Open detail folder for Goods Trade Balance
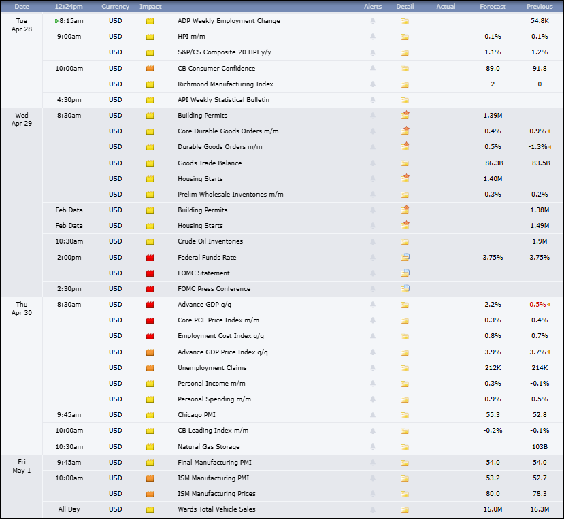Viewport: 564px width, 519px height. [x=405, y=163]
